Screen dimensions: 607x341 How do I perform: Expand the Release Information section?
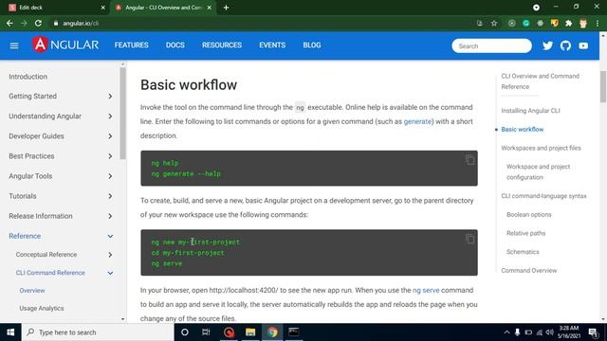[x=110, y=216]
